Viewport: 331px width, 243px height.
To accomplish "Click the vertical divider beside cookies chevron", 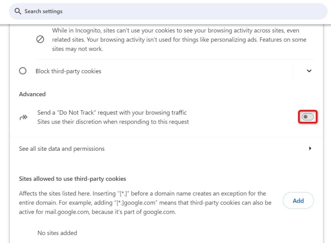I will 294,71.
